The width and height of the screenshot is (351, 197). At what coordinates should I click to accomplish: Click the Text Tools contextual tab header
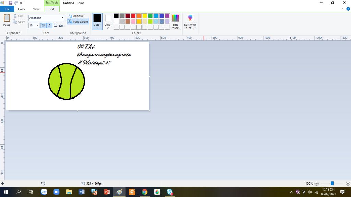[52, 3]
